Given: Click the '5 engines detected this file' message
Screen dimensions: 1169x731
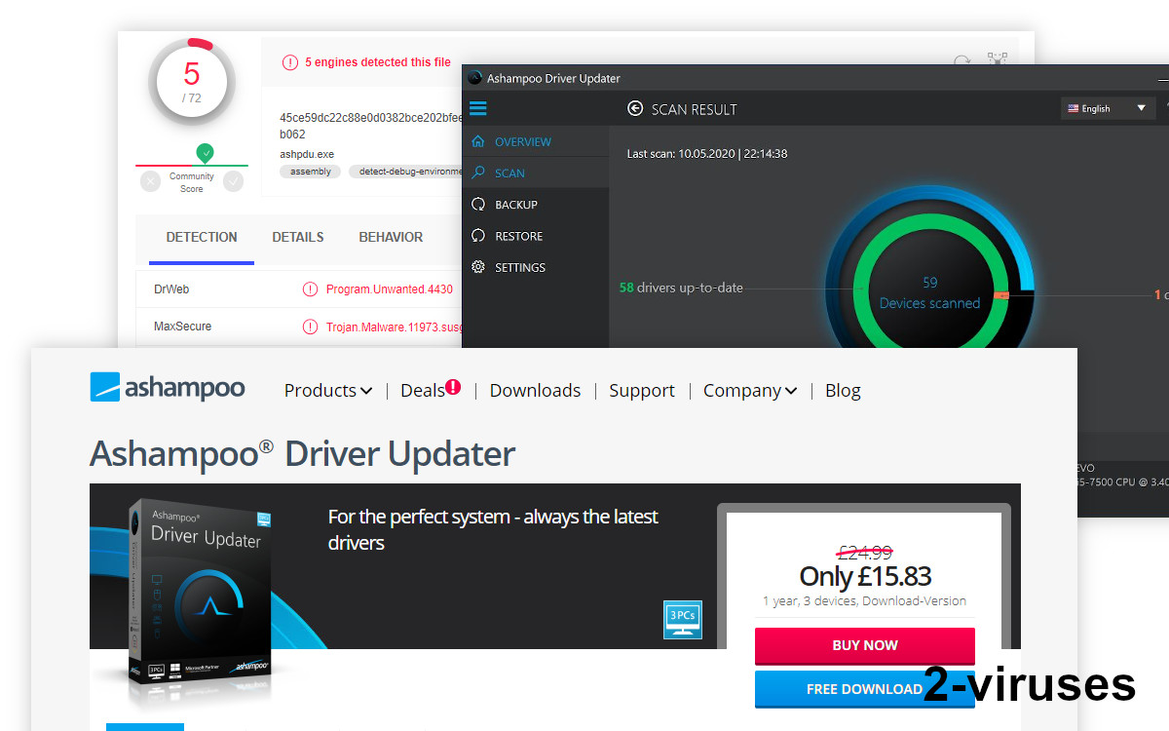Looking at the screenshot, I should [378, 62].
